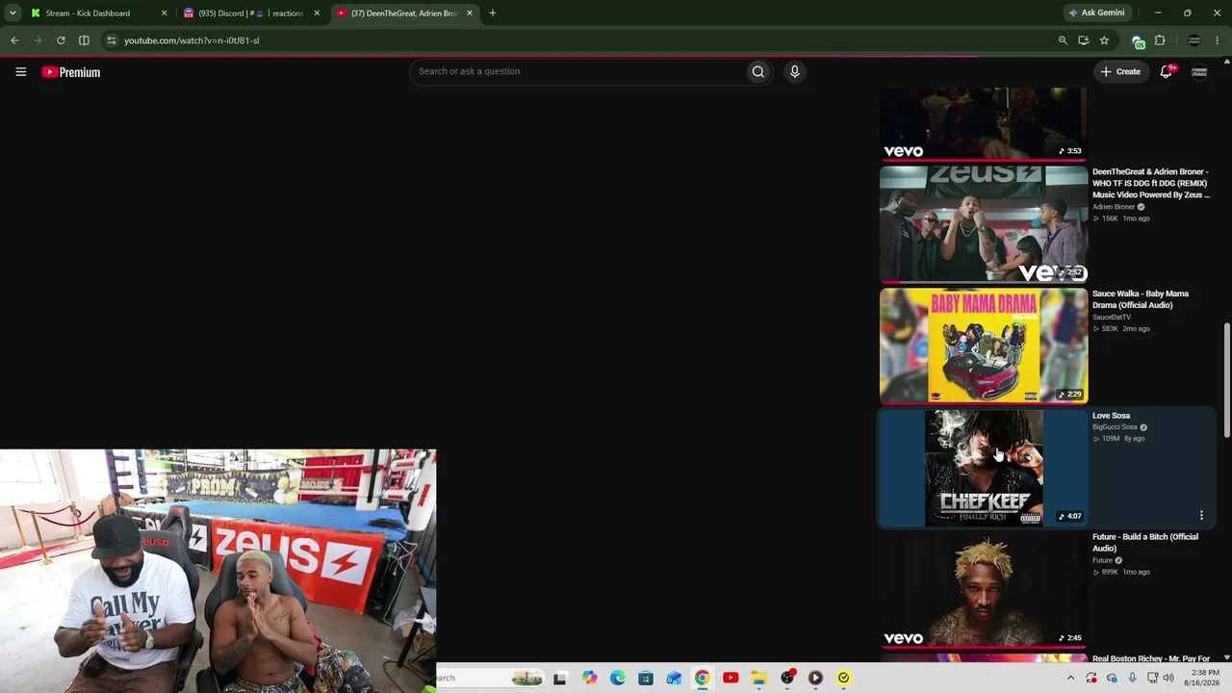Open the media player taskbar icon
Viewport: 1232px width, 693px height.
[815, 678]
